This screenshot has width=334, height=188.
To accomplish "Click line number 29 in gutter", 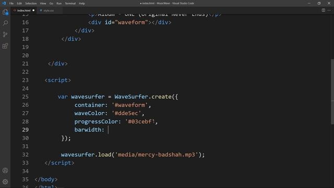I will click(x=25, y=130).
